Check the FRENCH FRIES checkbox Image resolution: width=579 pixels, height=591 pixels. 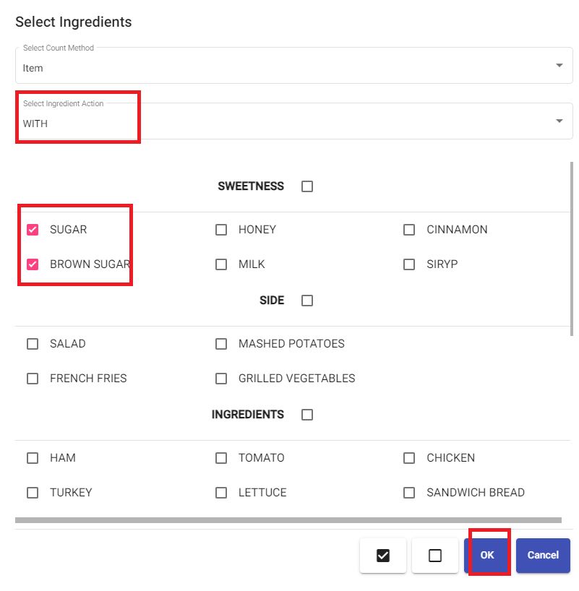(33, 379)
